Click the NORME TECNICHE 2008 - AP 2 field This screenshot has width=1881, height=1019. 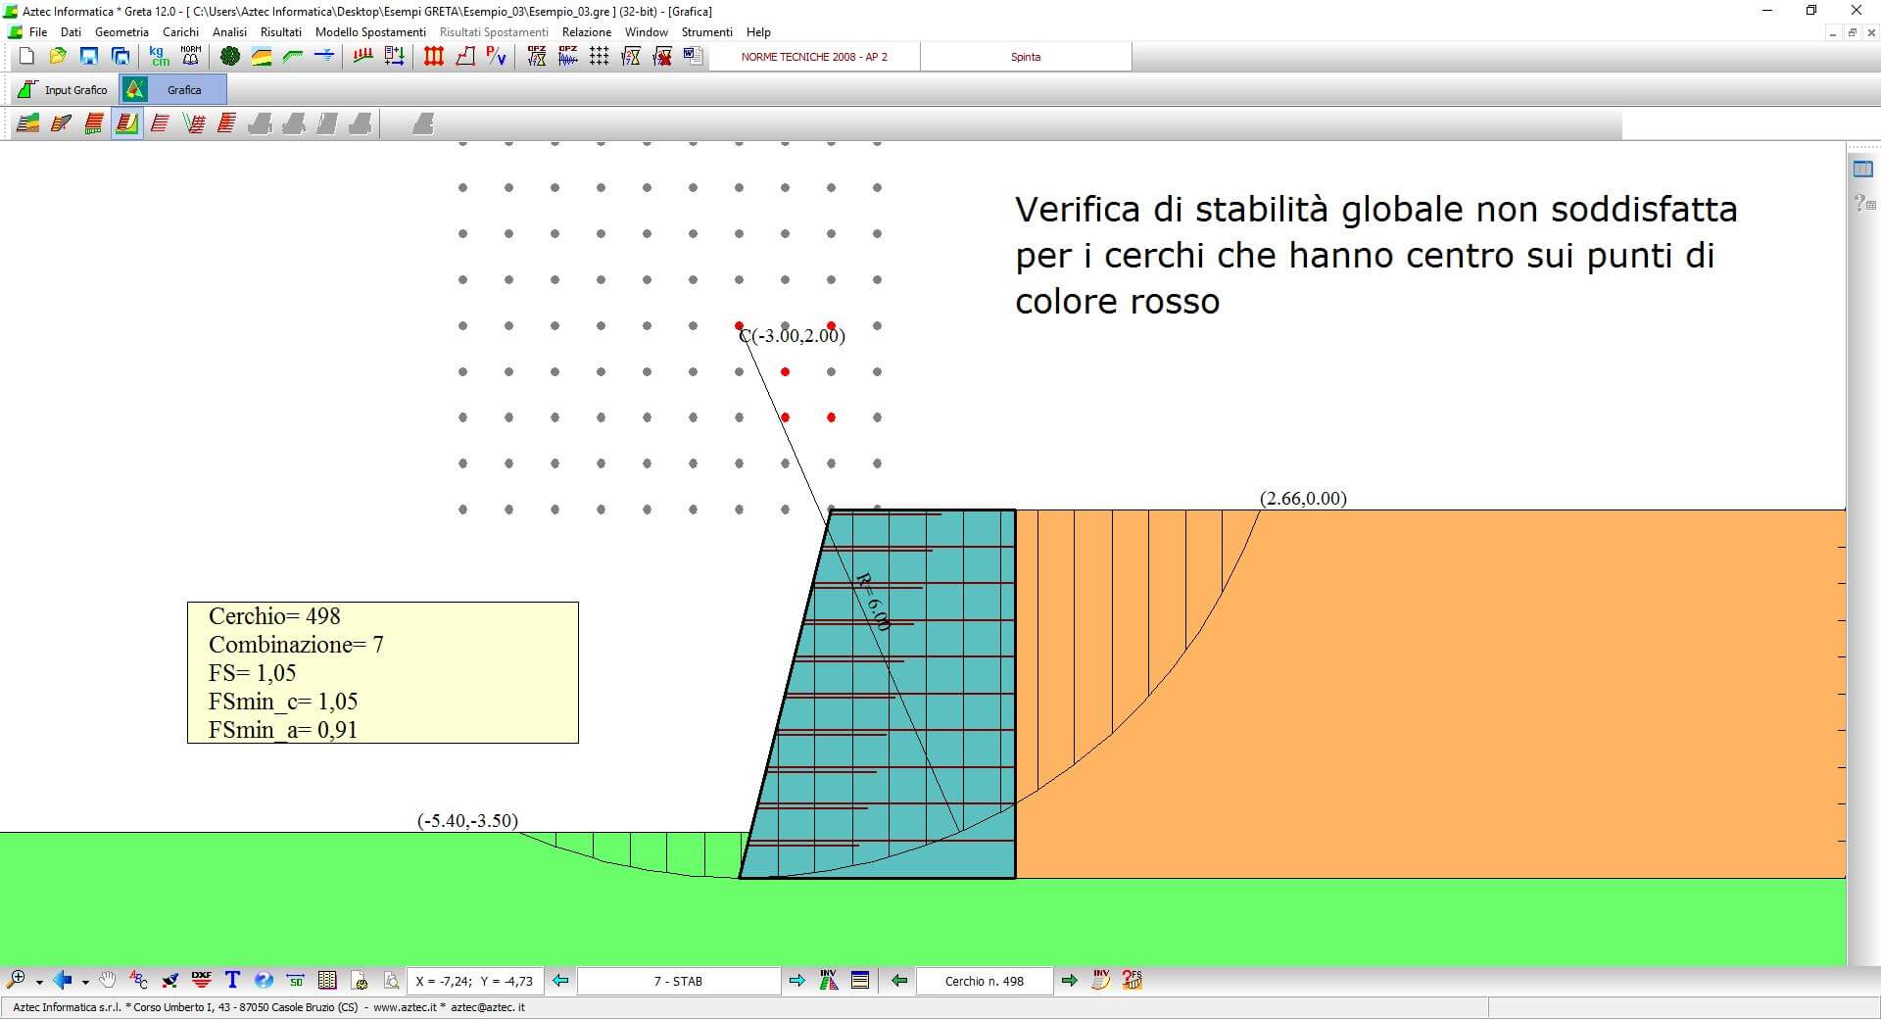coord(814,57)
